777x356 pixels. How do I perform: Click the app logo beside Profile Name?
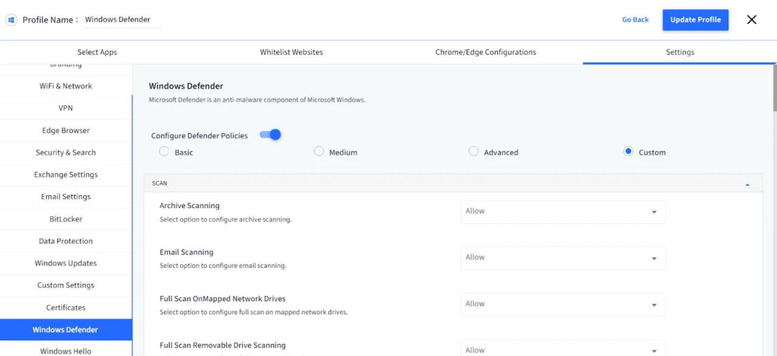coord(11,19)
